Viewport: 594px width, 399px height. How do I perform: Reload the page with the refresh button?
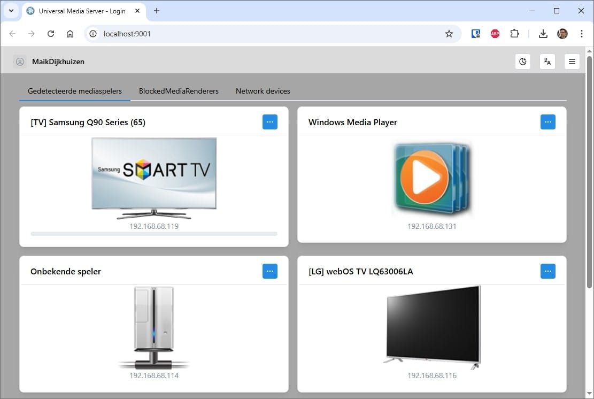(x=51, y=33)
